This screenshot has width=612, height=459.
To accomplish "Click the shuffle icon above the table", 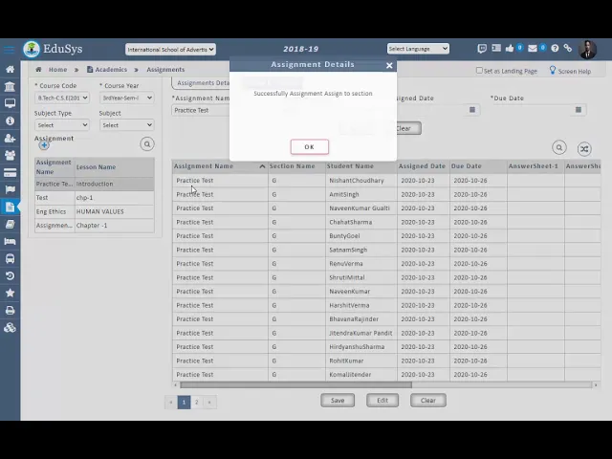I will point(584,149).
